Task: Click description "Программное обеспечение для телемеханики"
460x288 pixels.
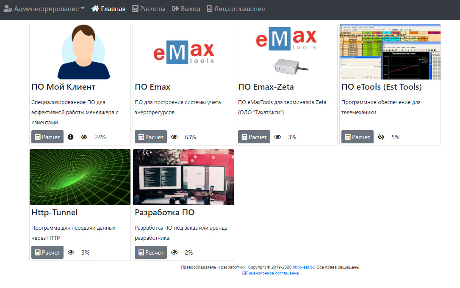Action: point(381,107)
